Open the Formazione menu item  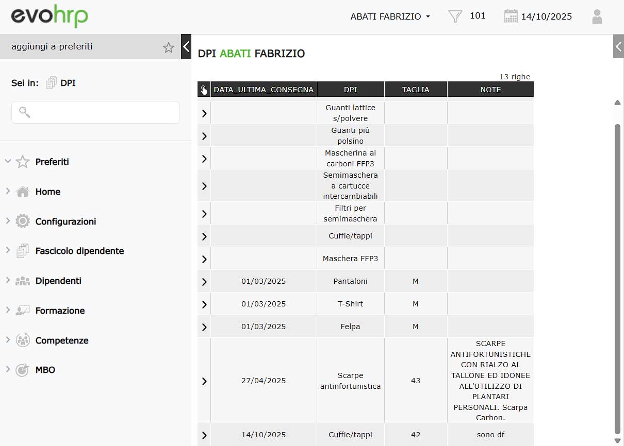pos(60,311)
